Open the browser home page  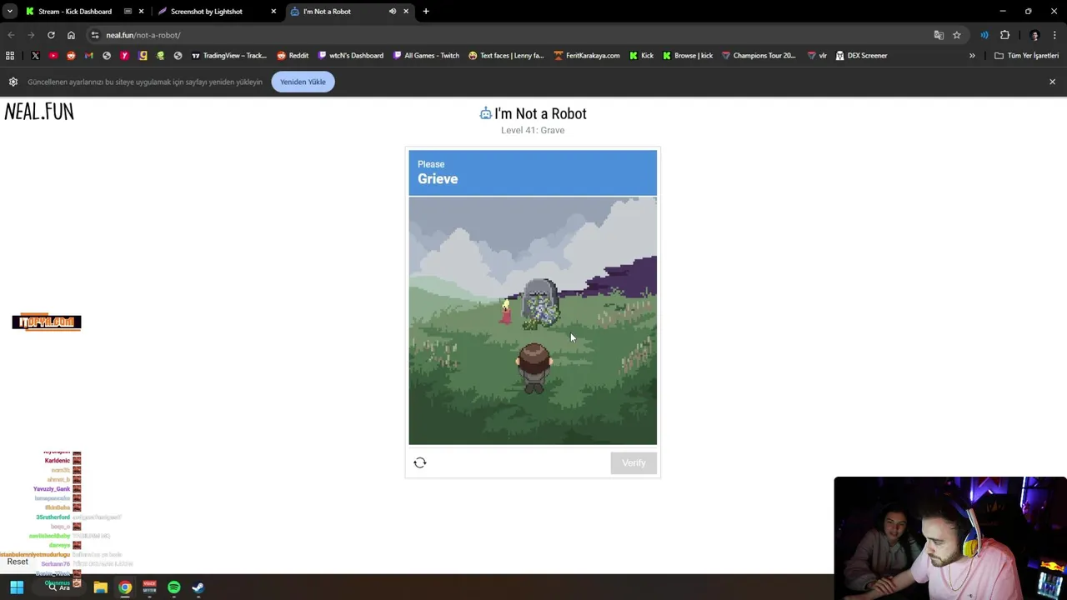coord(71,35)
